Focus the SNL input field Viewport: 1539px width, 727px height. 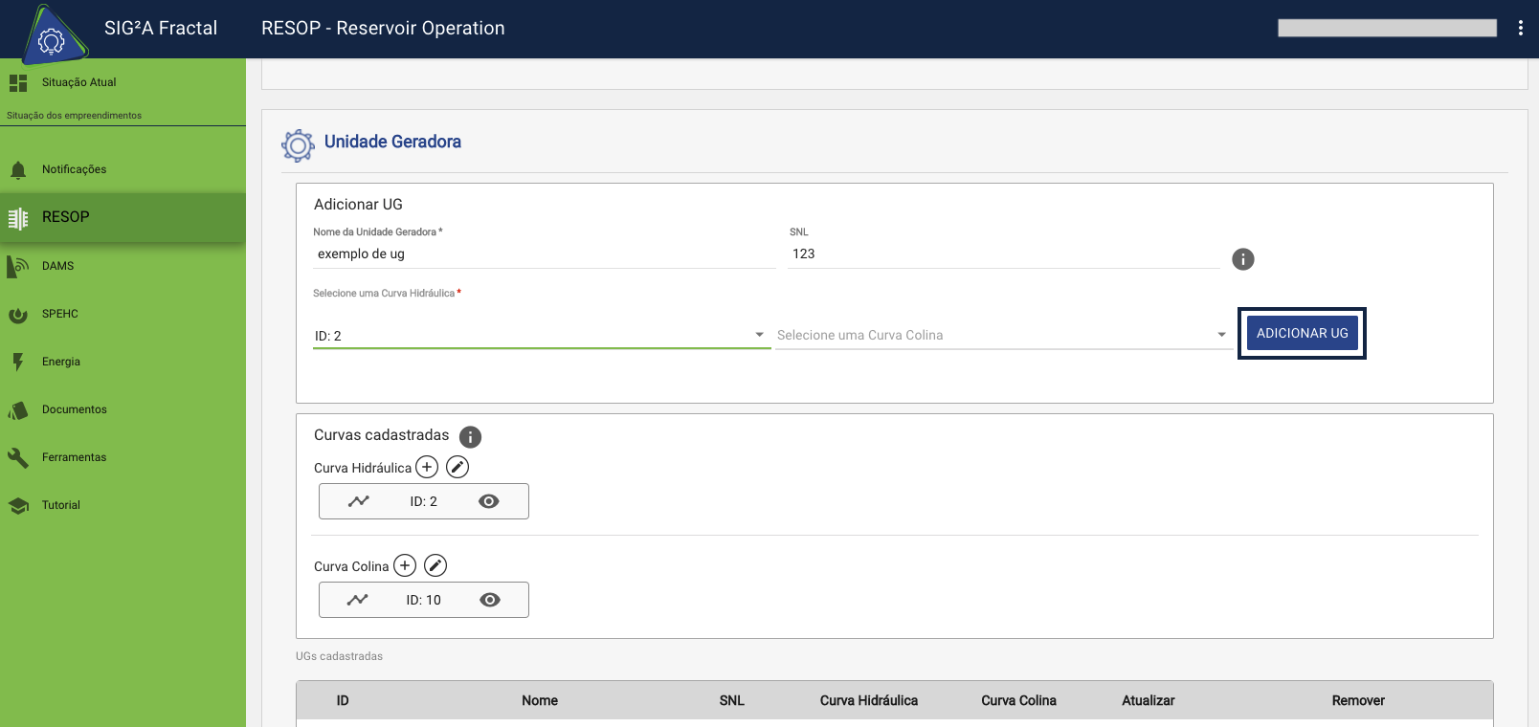coord(1001,254)
